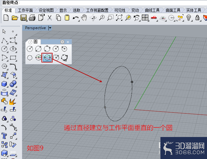Switch to the 曲线工具 tab
Viewport: 207px width, 159px height.
(152, 10)
